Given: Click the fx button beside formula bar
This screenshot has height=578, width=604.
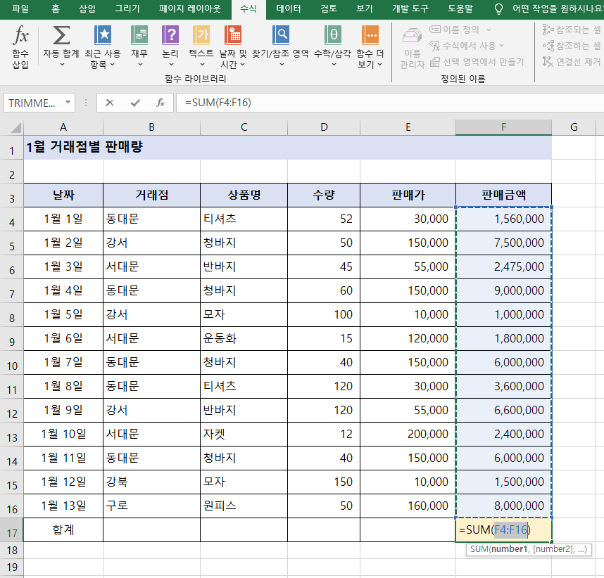Looking at the screenshot, I should 161,103.
